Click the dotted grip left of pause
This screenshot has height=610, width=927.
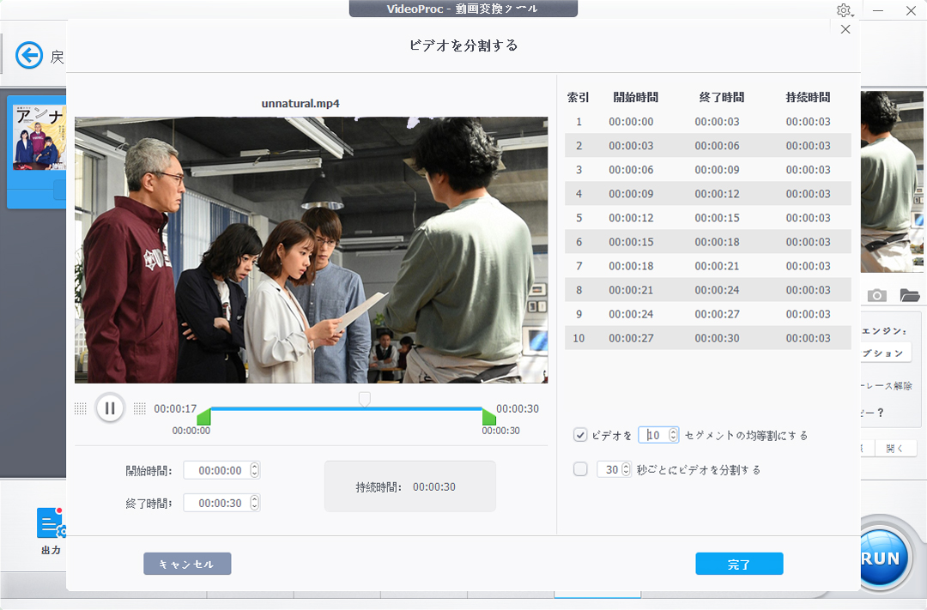pyautogui.click(x=81, y=408)
